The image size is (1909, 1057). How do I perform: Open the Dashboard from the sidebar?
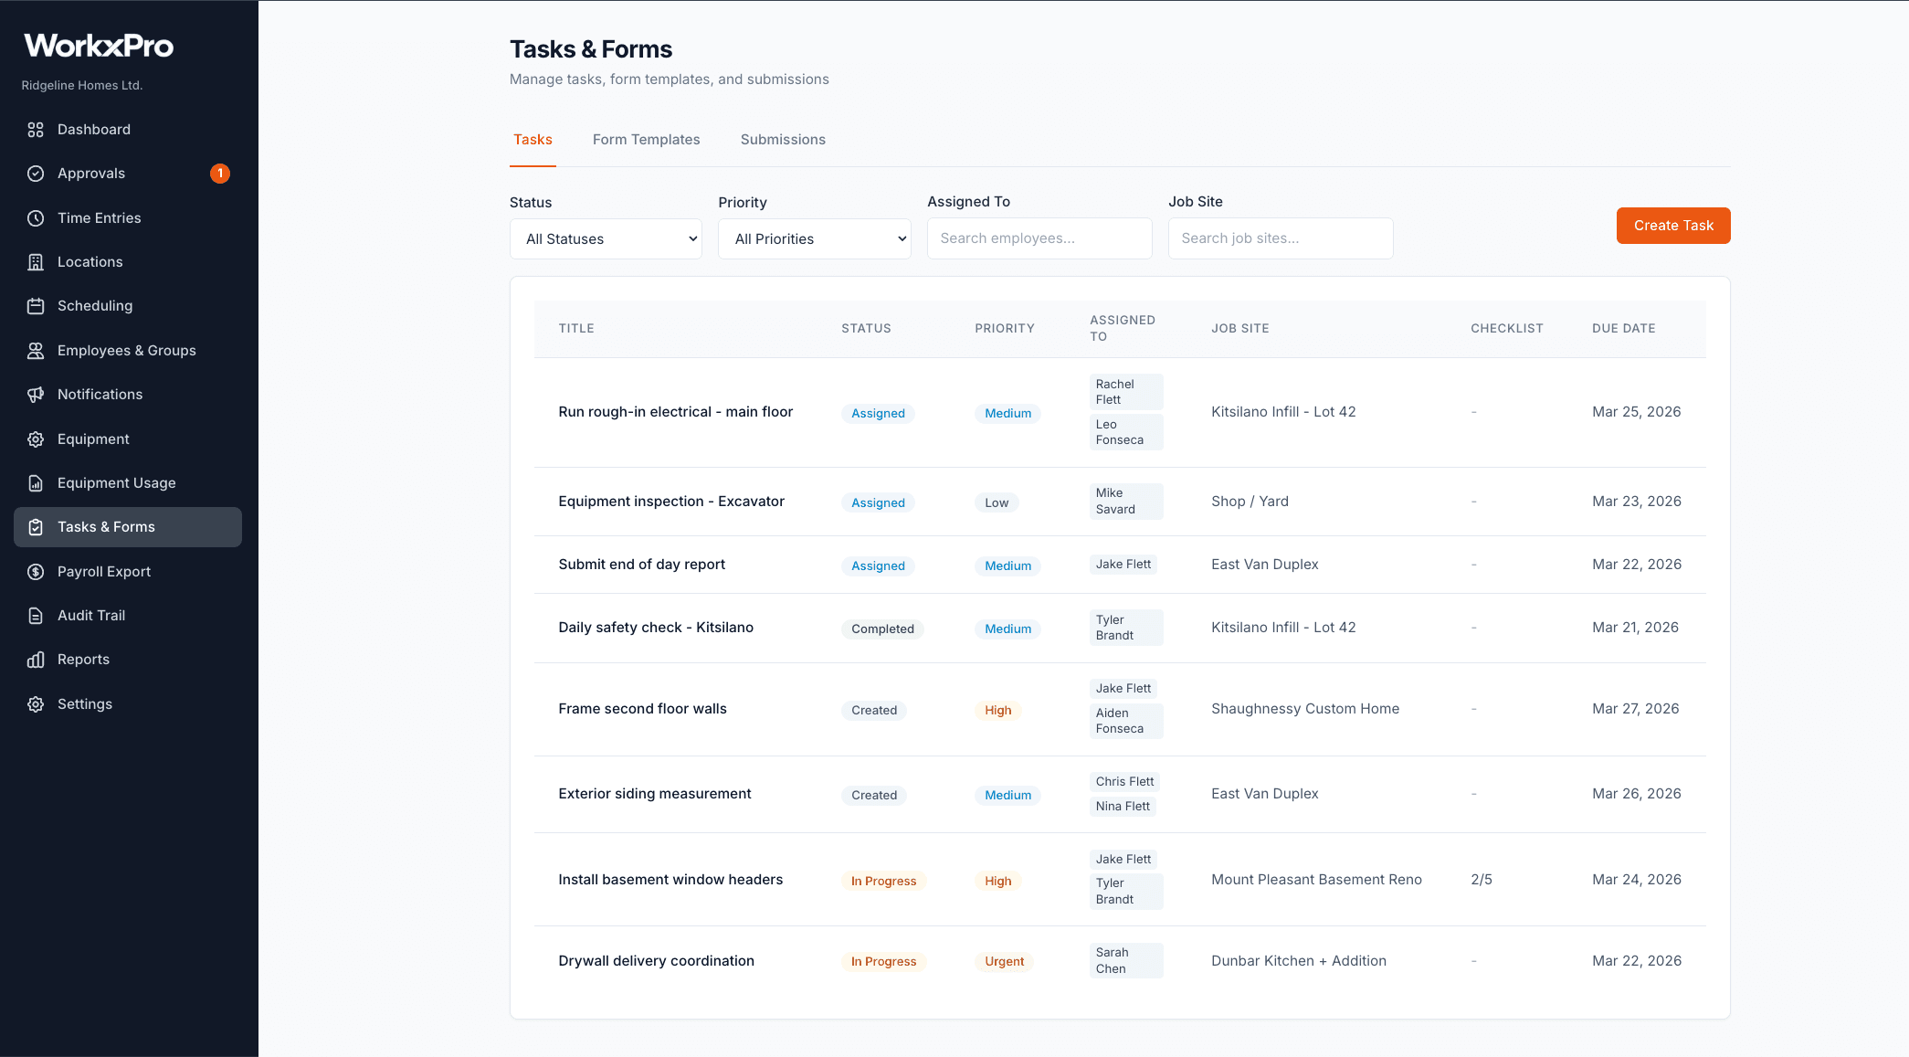tap(94, 129)
